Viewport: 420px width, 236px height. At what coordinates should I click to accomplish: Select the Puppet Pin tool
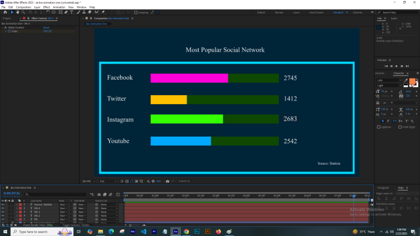pos(103,13)
